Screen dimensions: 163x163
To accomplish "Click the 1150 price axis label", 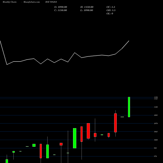I will pyautogui.click(x=156, y=97).
